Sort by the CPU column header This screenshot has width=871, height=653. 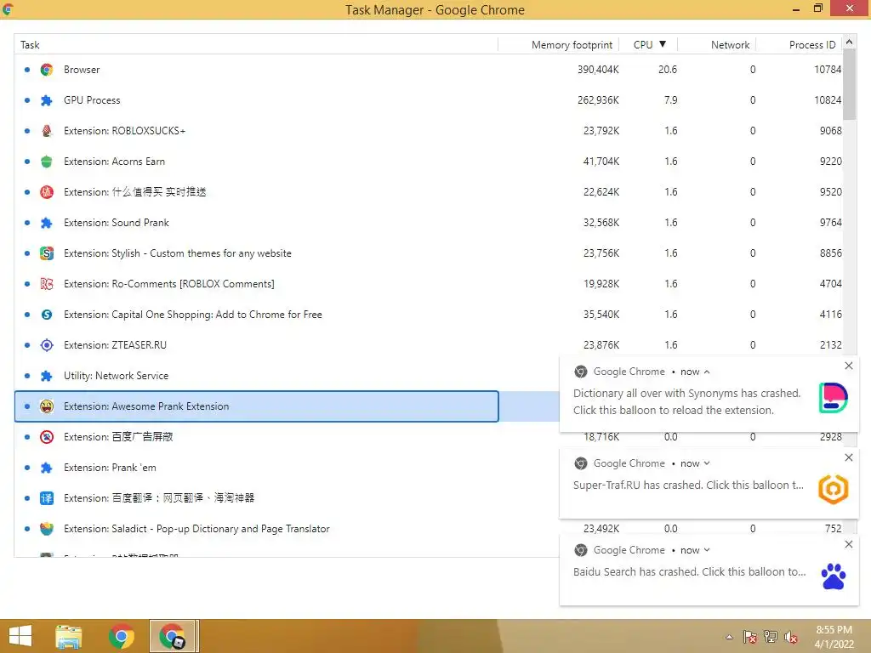click(x=649, y=45)
